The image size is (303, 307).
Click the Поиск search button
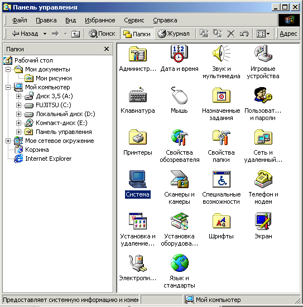click(x=102, y=34)
